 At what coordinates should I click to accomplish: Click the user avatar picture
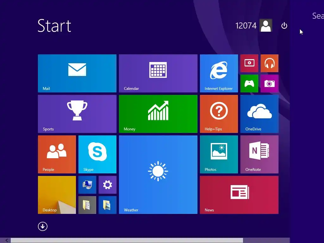tap(266, 26)
